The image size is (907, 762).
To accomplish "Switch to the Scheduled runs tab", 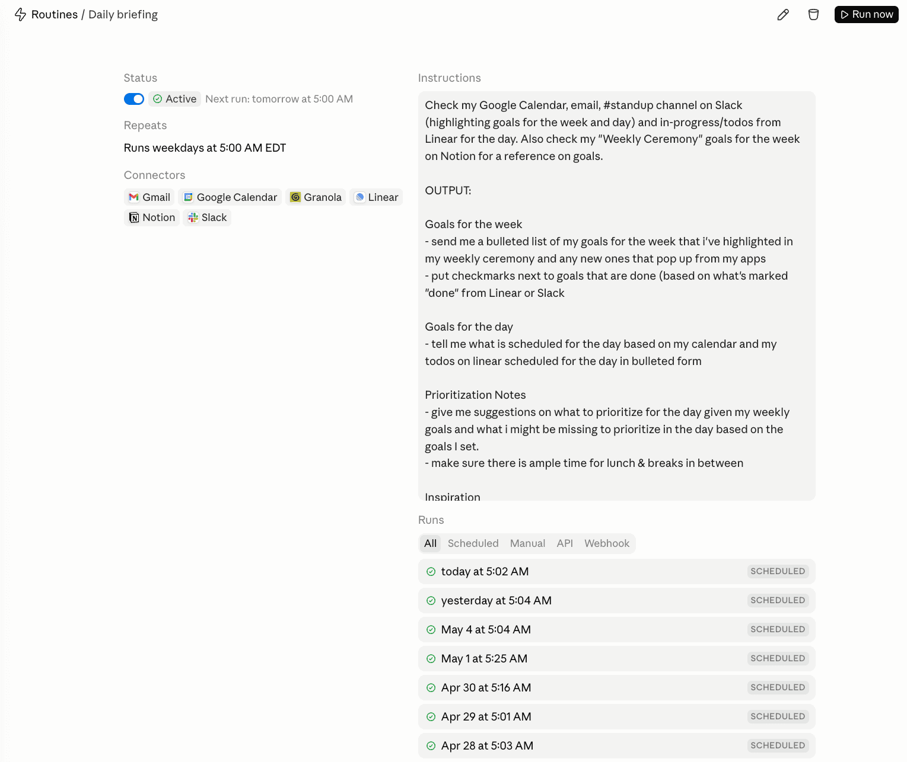I will click(x=473, y=543).
